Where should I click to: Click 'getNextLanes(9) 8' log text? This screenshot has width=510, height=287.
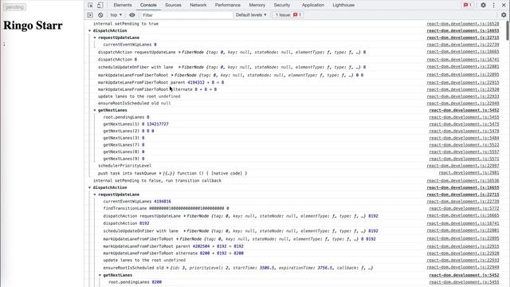124,159
